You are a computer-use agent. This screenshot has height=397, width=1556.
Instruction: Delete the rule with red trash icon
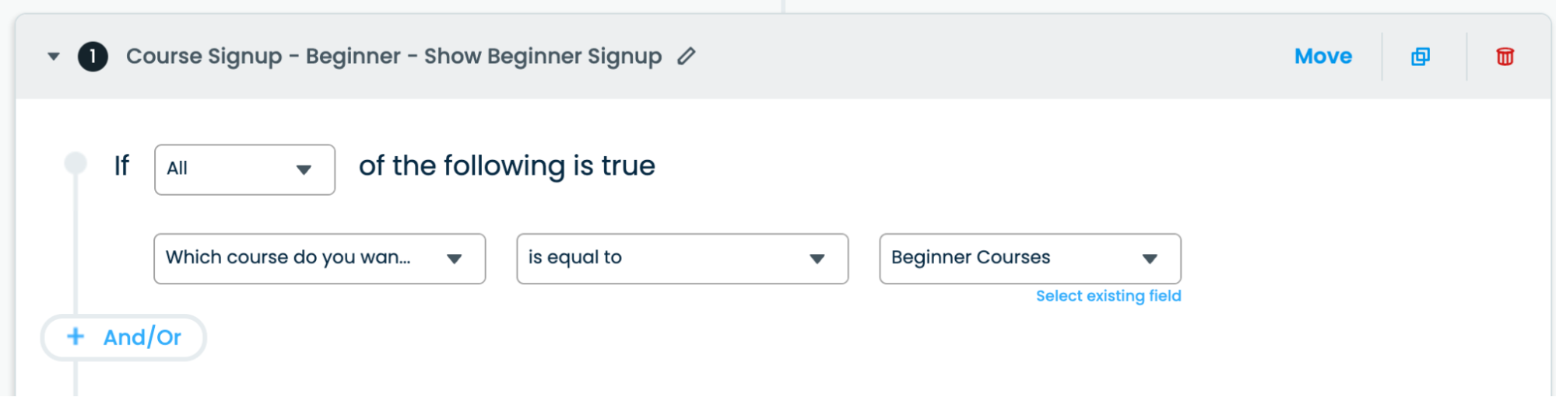tap(1505, 57)
